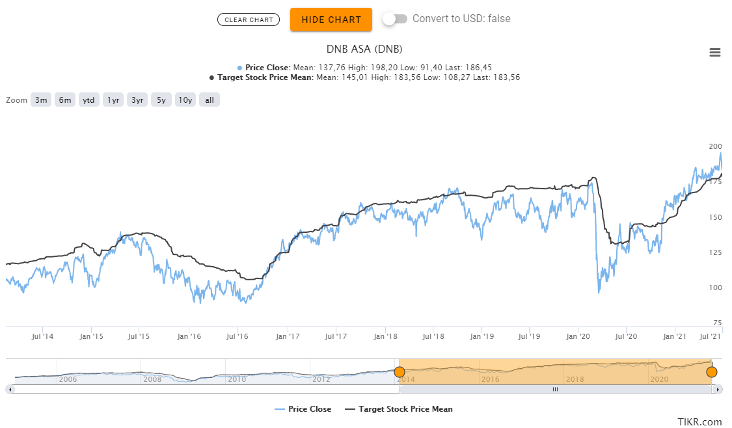Toggle the Convert to USD switch
The width and height of the screenshot is (732, 428).
396,20
